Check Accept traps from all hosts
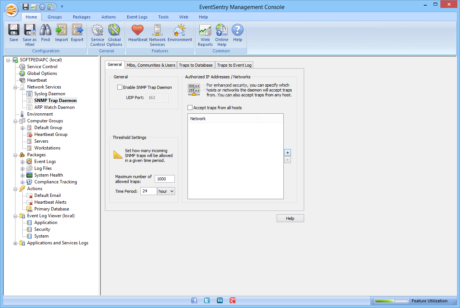Image resolution: width=460 pixels, height=308 pixels. coord(190,108)
